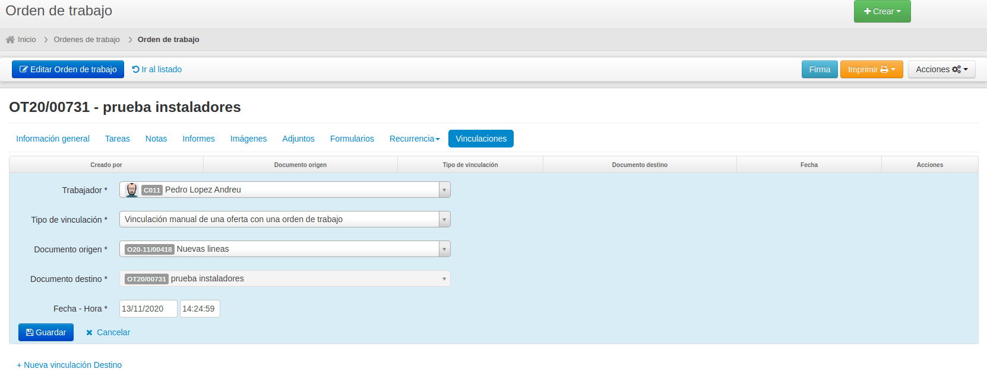The width and height of the screenshot is (987, 372).
Task: Switch to the Información general tab
Action: point(53,139)
